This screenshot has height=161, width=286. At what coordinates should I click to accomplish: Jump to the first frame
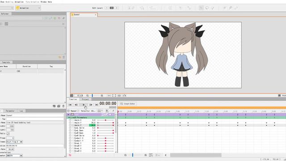pos(70,105)
